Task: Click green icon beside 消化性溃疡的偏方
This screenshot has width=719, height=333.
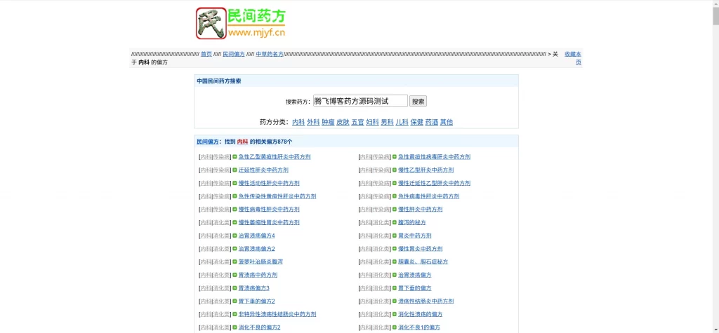Action: (395, 315)
